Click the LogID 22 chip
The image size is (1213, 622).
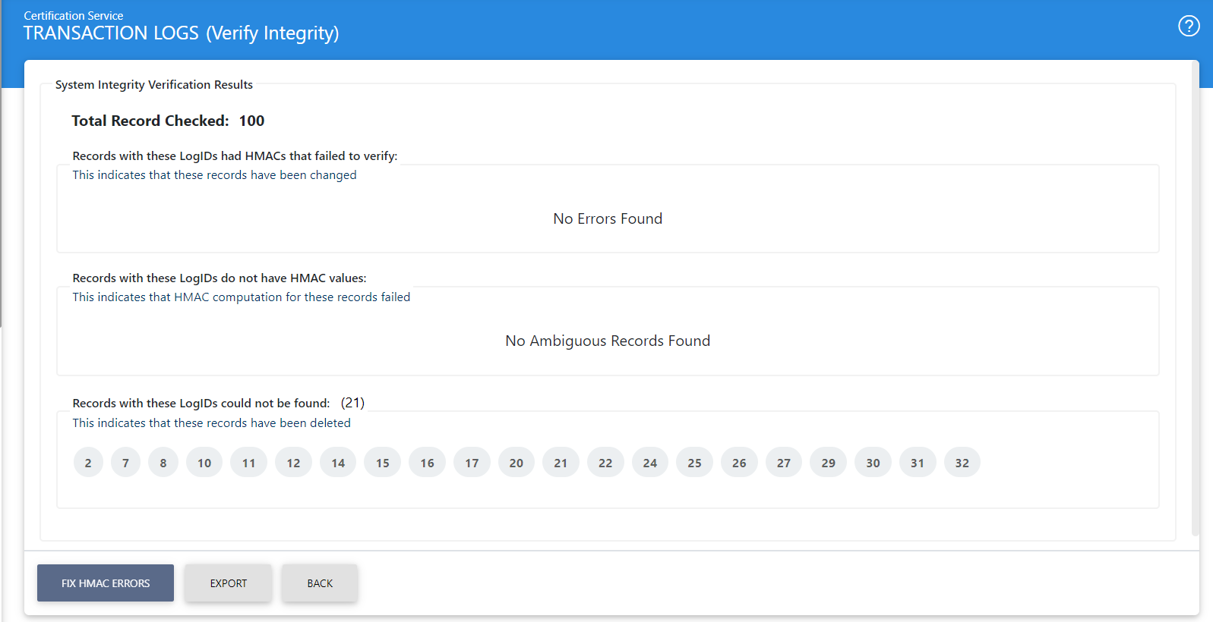tap(605, 463)
